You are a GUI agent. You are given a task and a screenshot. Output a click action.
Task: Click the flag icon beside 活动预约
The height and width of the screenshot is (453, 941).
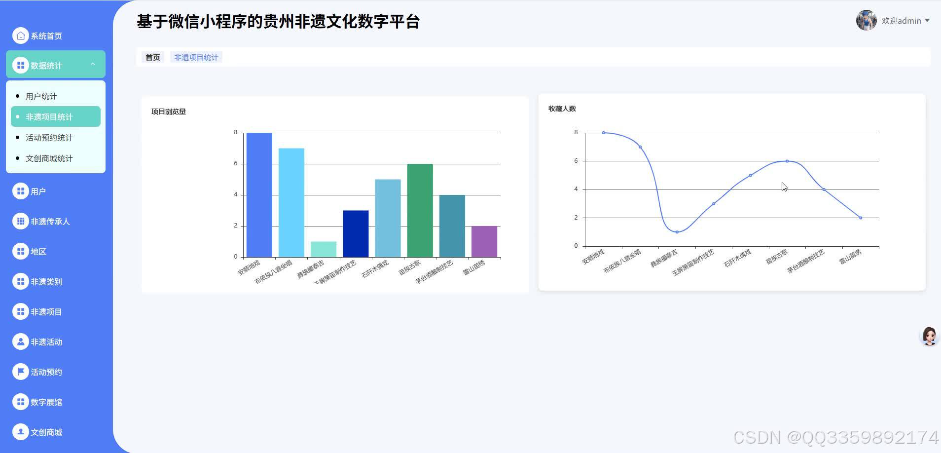[20, 372]
